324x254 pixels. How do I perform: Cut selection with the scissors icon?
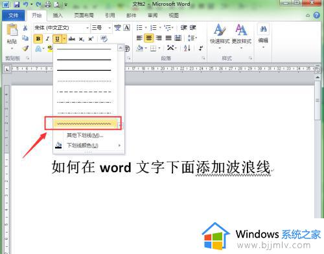(x=25, y=28)
